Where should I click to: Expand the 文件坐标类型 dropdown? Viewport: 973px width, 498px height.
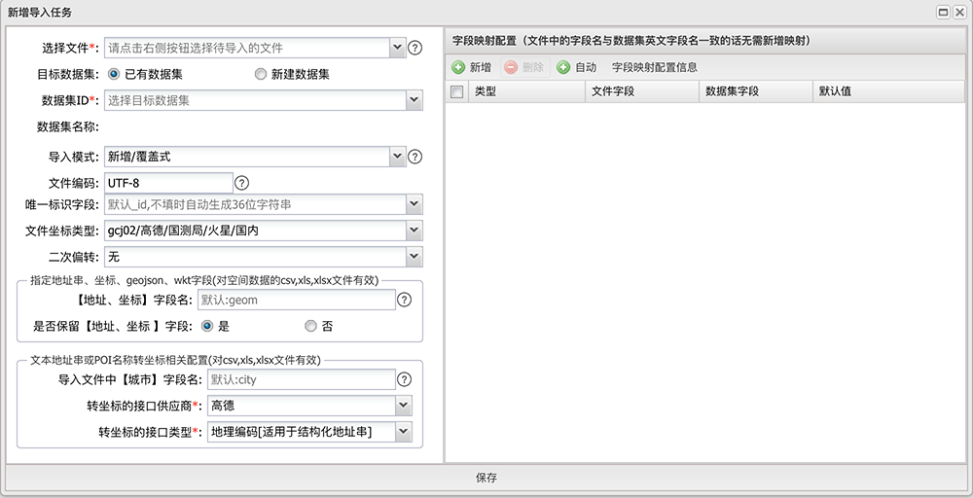click(414, 231)
